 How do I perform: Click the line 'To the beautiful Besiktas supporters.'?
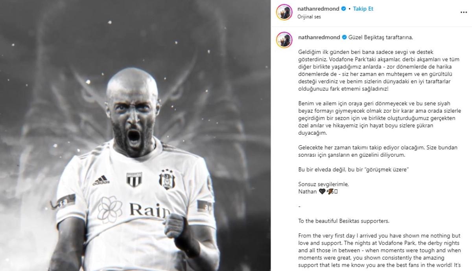(x=344, y=221)
